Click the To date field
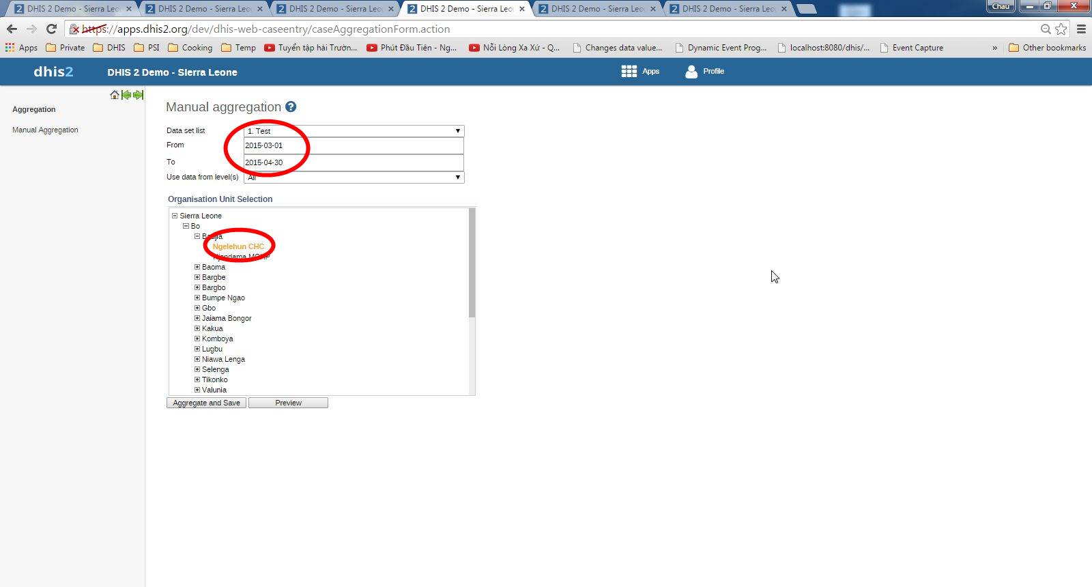 click(354, 162)
